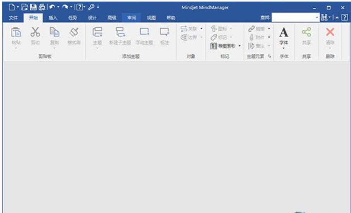Viewport: 351px width, 213px height.
Task: Expand the 附件 dropdown arrow
Action: [269, 37]
